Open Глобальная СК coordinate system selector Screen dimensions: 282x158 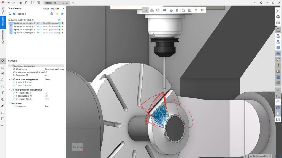[258, 156]
